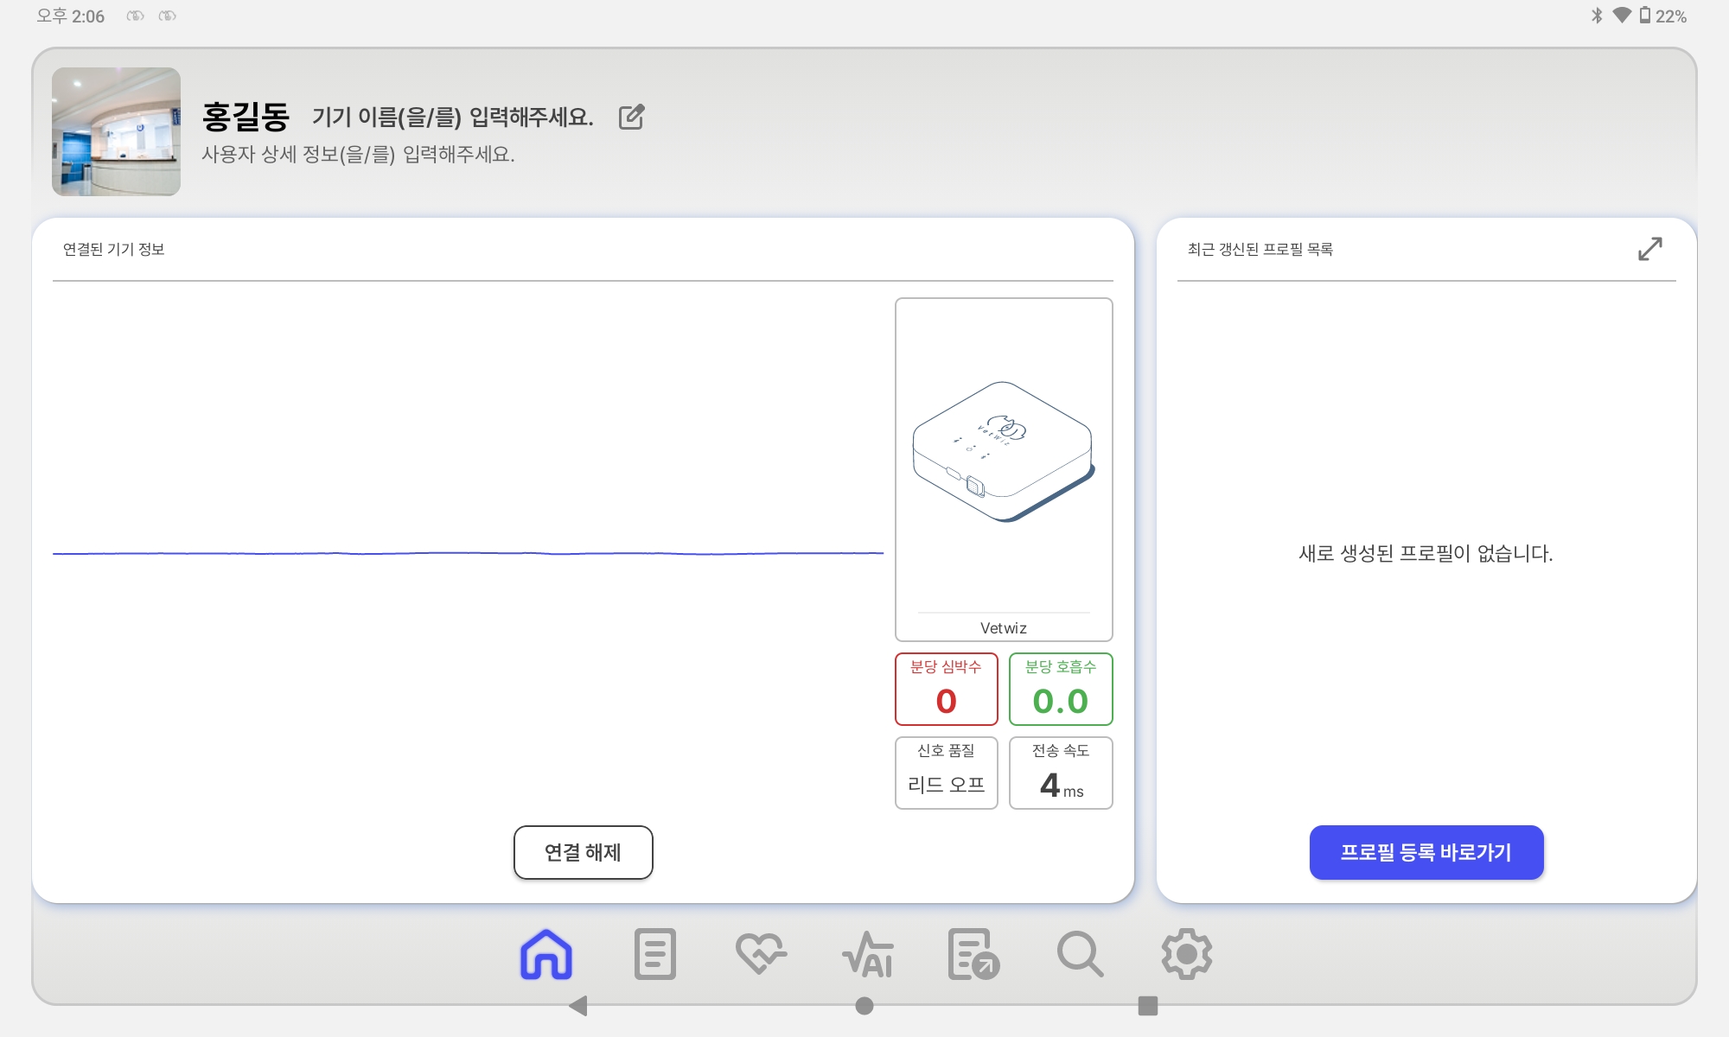Open the Home tab in bottom navigation
This screenshot has height=1037, width=1729.
click(546, 954)
